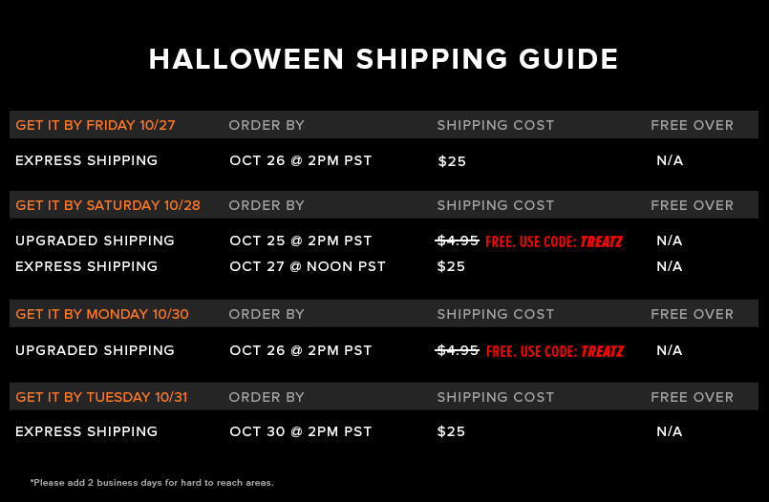Viewport: 769px width, 502px height.
Task: Click Upgraded Shipping under Monday 10/30
Action: (x=95, y=350)
